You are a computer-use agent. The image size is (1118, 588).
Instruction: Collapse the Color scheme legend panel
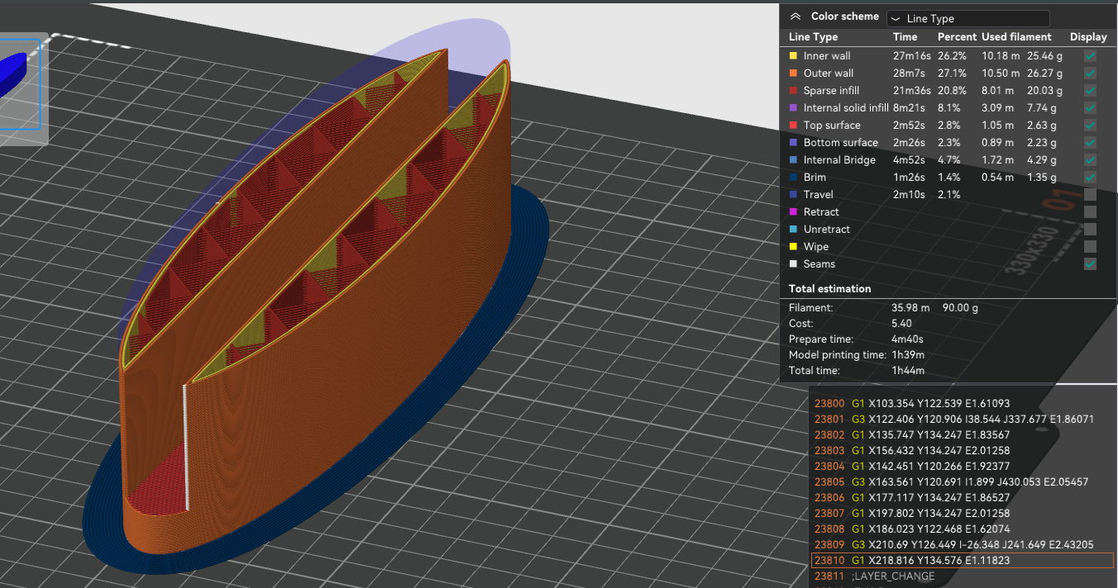pos(795,17)
